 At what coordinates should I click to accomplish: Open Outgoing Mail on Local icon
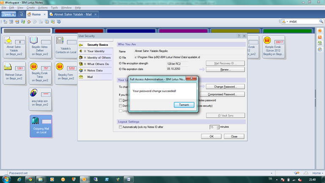click(41, 126)
